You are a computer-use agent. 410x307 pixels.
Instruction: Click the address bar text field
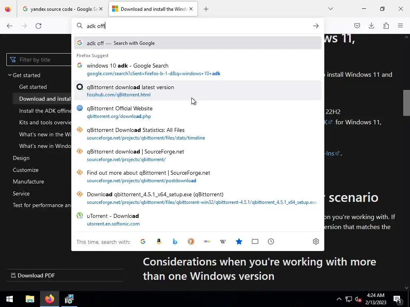197,26
